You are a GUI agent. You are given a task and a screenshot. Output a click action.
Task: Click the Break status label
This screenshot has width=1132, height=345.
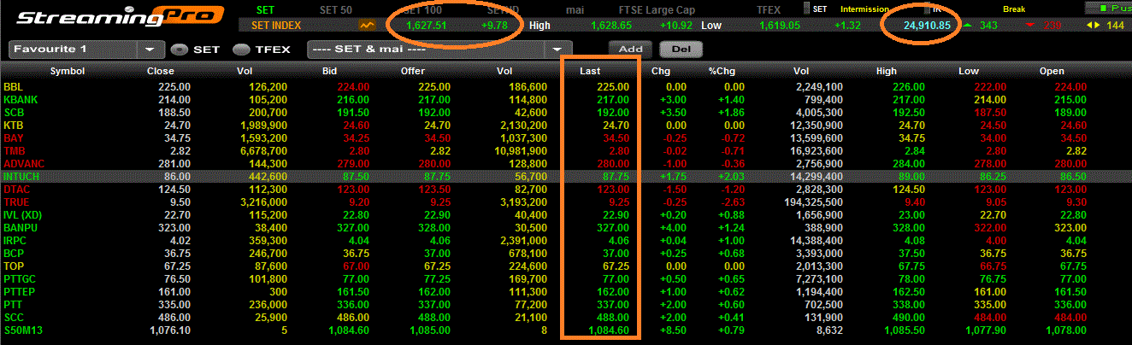pos(1015,9)
